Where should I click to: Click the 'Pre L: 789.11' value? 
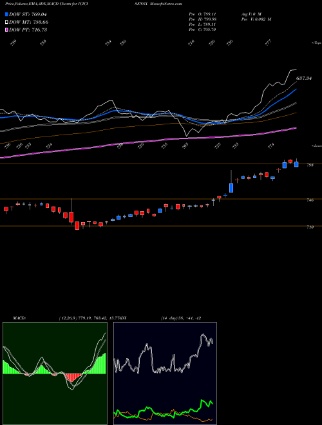tap(202, 24)
